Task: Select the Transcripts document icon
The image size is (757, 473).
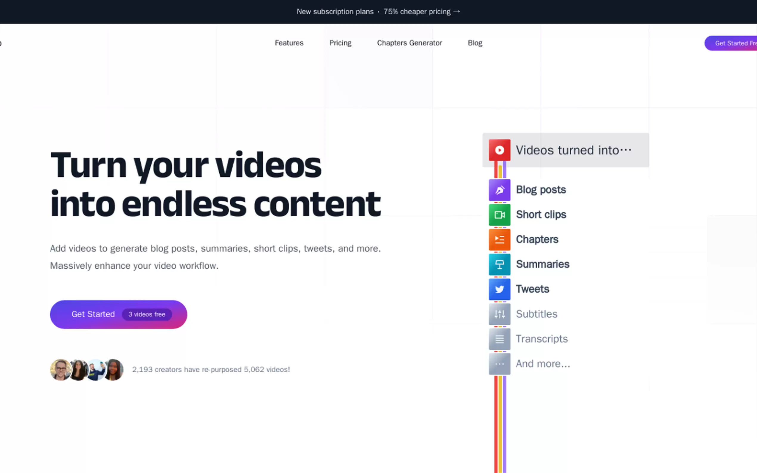Action: [x=500, y=339]
